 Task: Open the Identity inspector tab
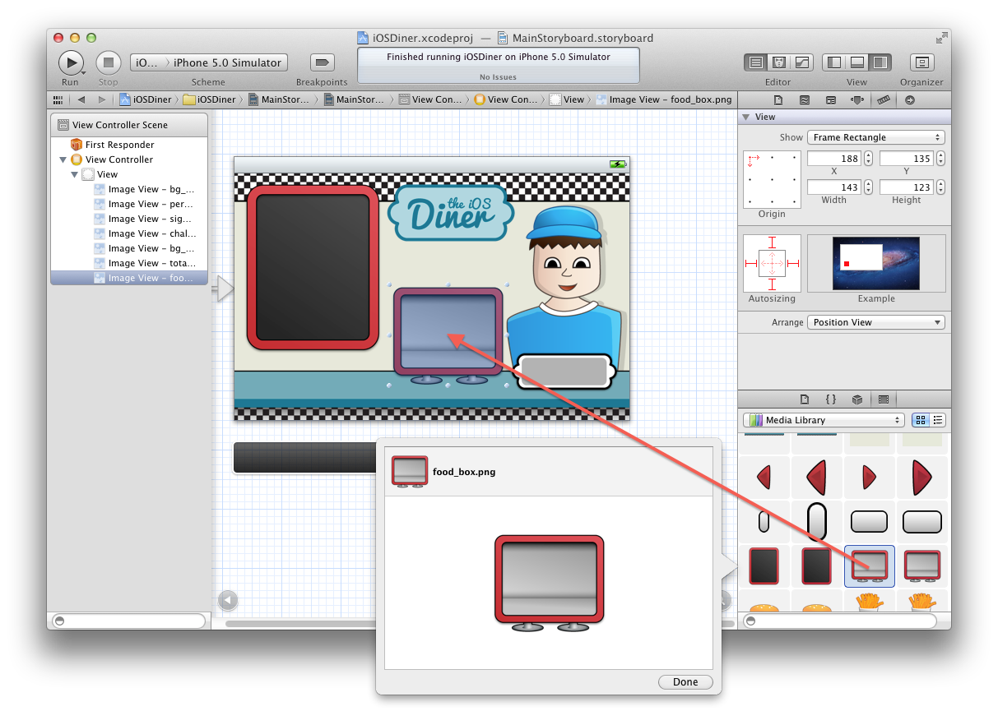(830, 100)
